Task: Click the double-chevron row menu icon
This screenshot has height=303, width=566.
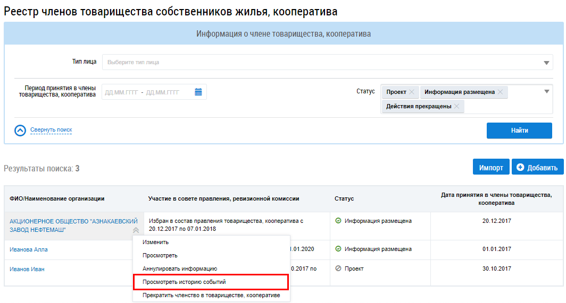Action: [136, 230]
